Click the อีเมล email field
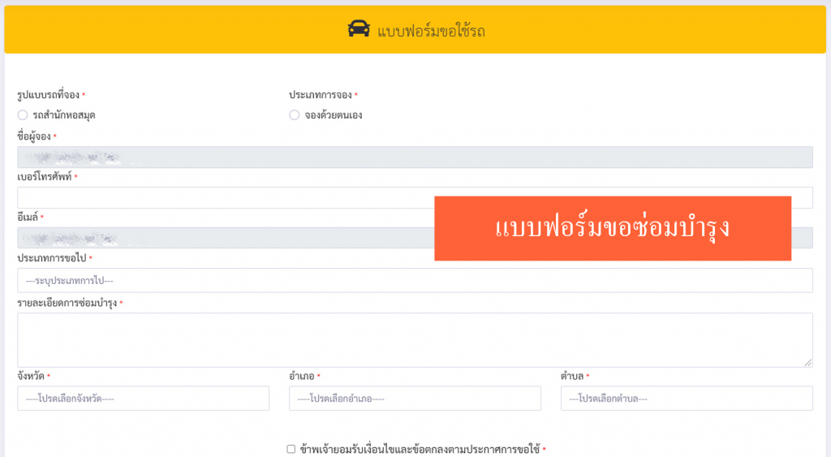This screenshot has width=831, height=457. coord(219,238)
